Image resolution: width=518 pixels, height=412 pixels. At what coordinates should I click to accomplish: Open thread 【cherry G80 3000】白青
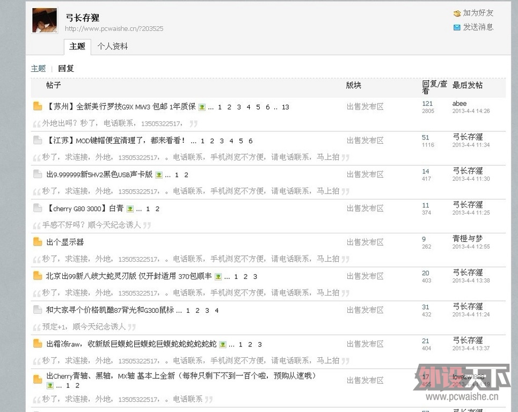85,209
